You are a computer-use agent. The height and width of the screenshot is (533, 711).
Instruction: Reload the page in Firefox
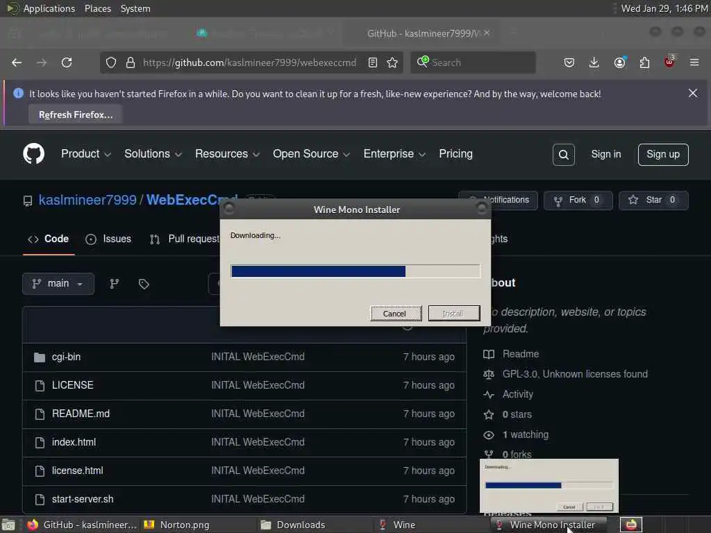[67, 62]
